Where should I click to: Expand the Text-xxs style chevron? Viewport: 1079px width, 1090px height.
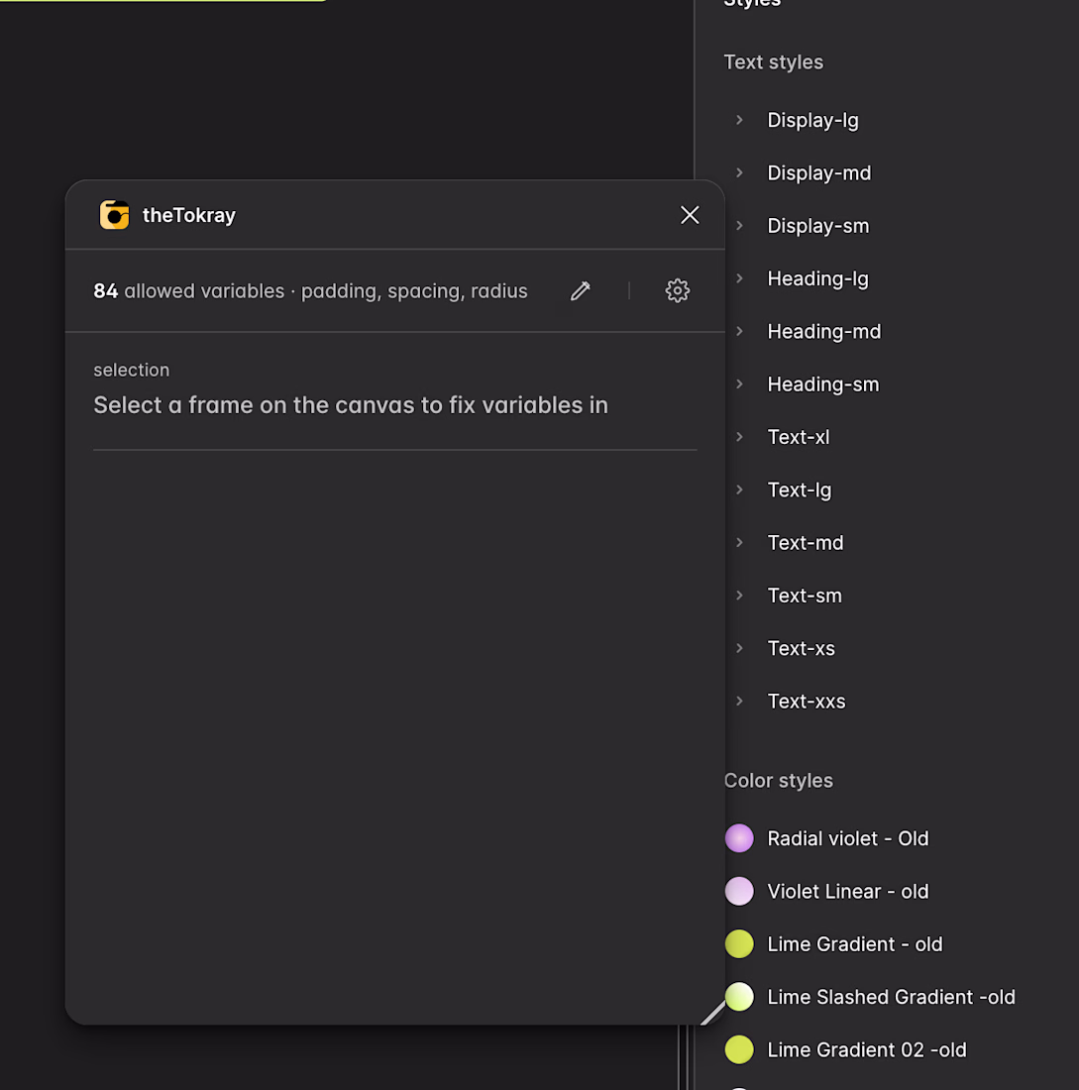click(x=739, y=702)
